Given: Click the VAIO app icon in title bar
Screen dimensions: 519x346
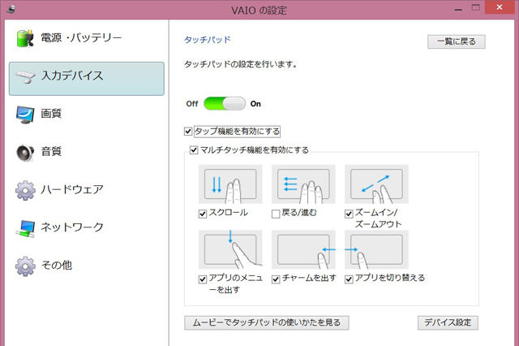Looking at the screenshot, I should pos(11,9).
